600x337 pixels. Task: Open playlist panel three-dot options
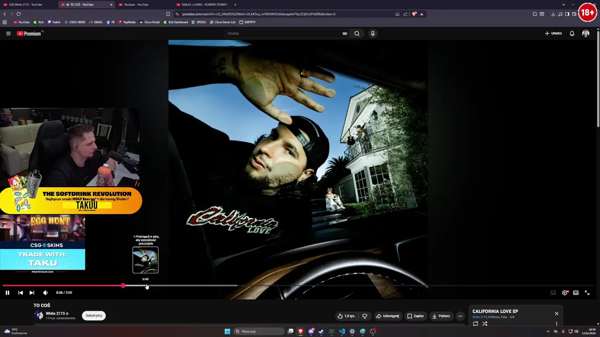[556, 323]
